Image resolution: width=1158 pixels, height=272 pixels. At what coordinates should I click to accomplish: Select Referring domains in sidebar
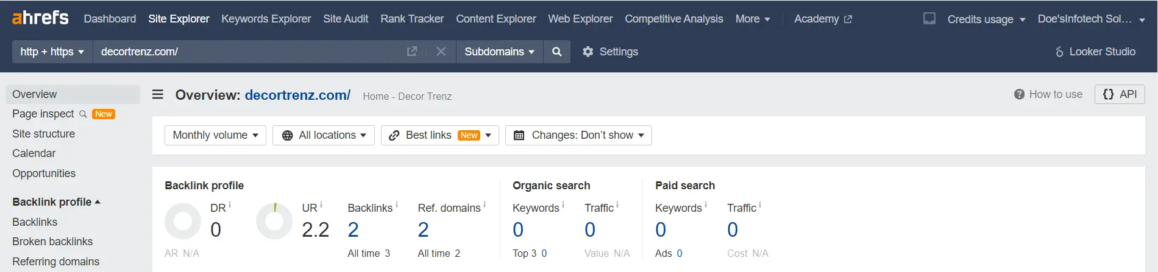pos(55,262)
